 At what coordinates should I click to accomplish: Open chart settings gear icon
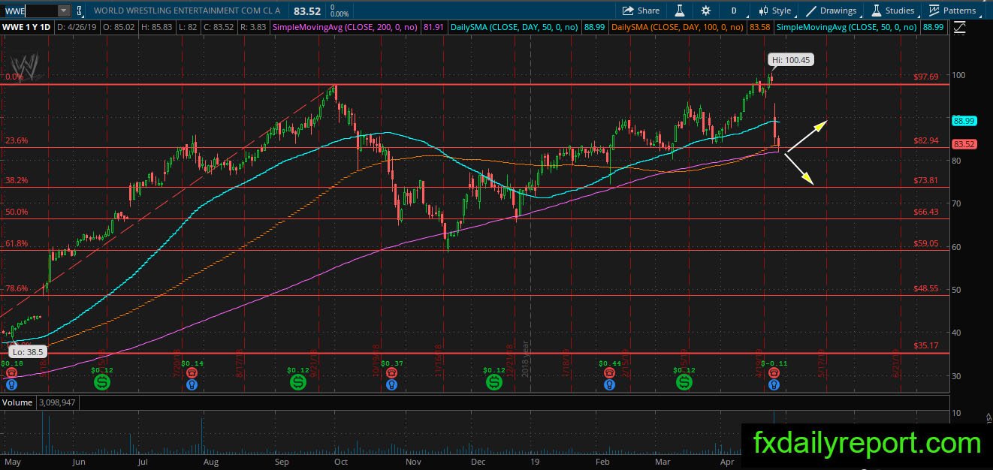point(705,11)
